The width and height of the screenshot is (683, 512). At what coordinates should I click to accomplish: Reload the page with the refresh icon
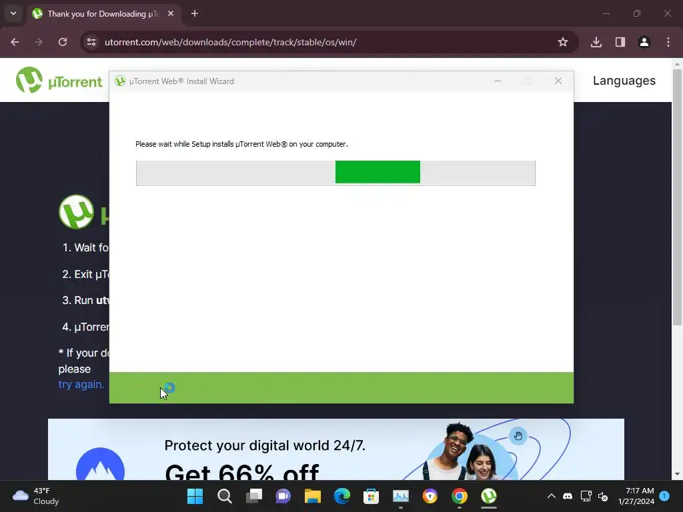coord(63,42)
